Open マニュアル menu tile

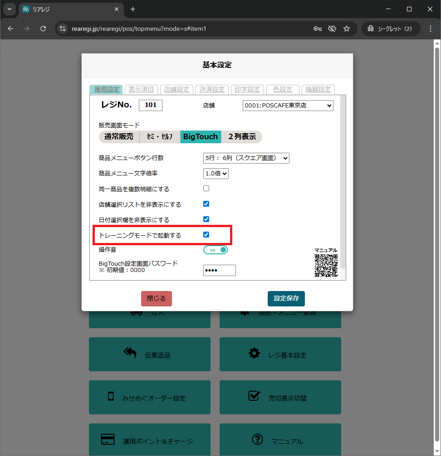click(x=280, y=440)
